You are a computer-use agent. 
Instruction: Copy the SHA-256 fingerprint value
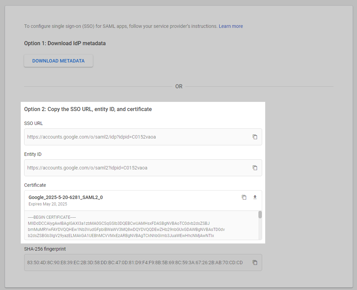255,262
